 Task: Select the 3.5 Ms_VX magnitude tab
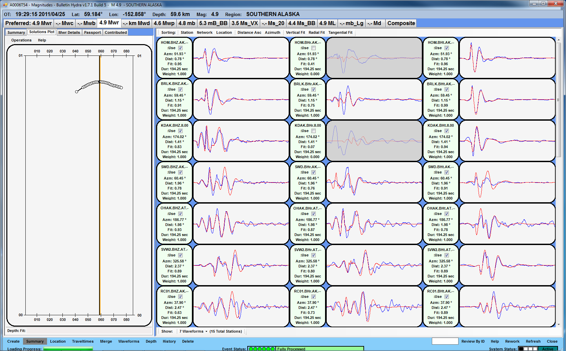coord(245,23)
